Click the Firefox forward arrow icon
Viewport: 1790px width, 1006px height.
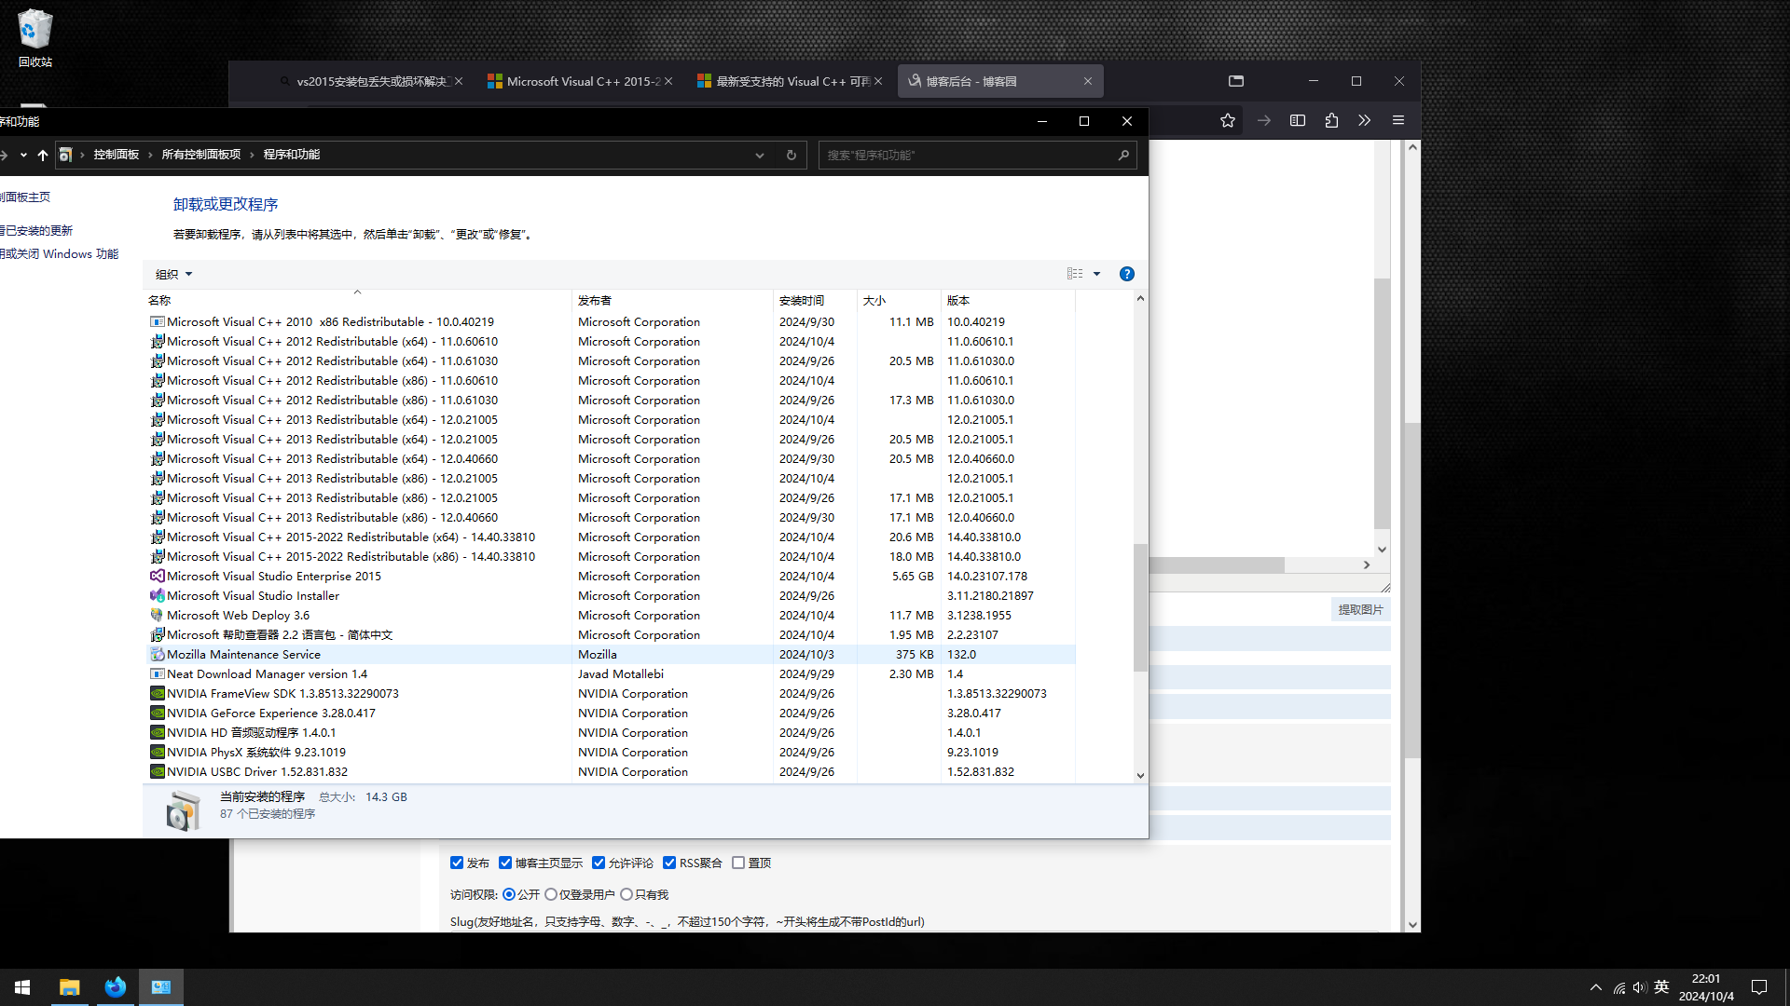coord(1263,120)
